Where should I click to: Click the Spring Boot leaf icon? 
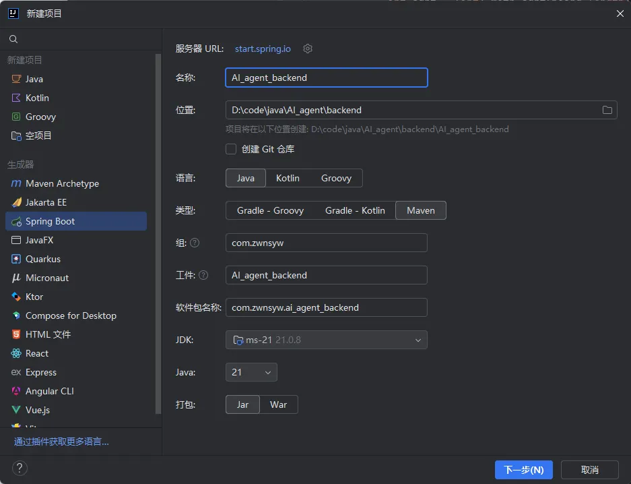point(16,222)
